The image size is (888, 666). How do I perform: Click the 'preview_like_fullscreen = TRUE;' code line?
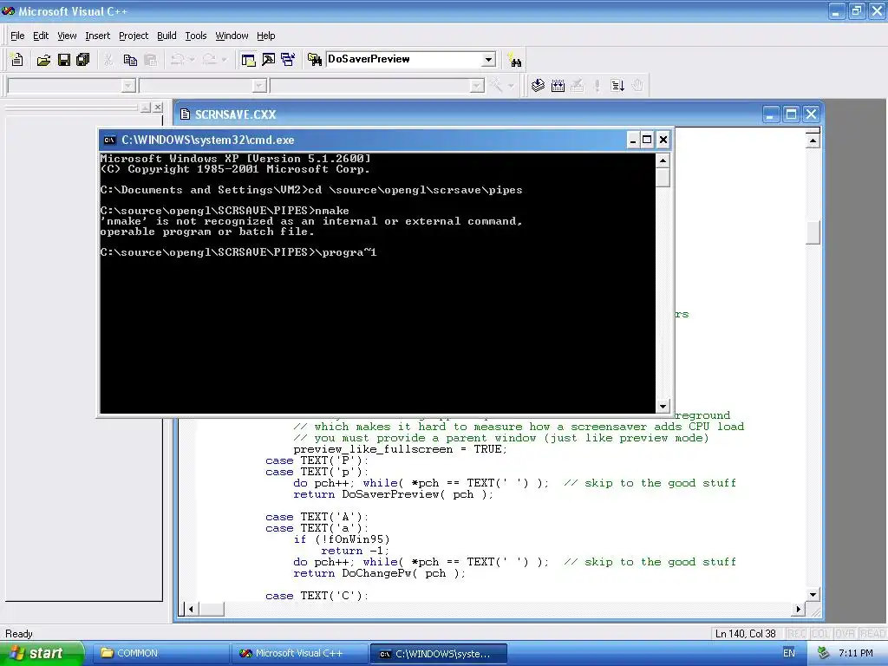[400, 449]
